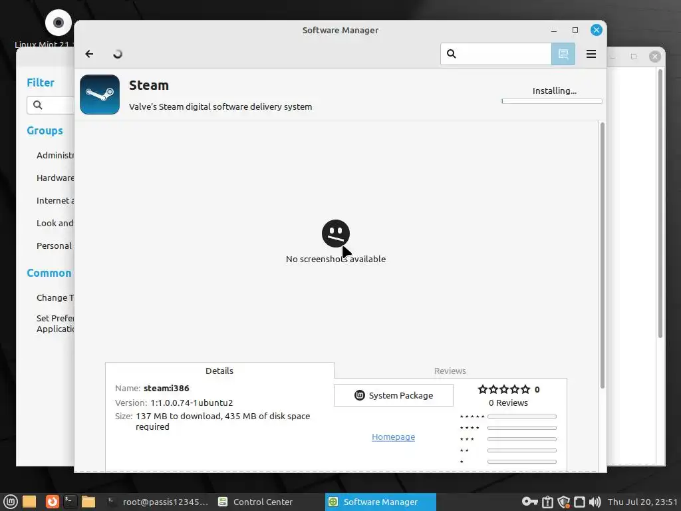Click Set Preferred Applications in Control Center
681x511 pixels.
55,323
